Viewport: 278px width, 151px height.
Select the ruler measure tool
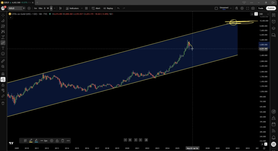pyautogui.click(x=3, y=61)
